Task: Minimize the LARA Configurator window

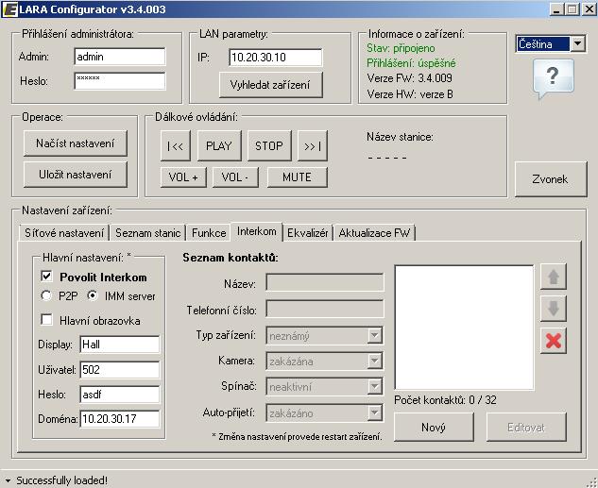Action: [556, 9]
